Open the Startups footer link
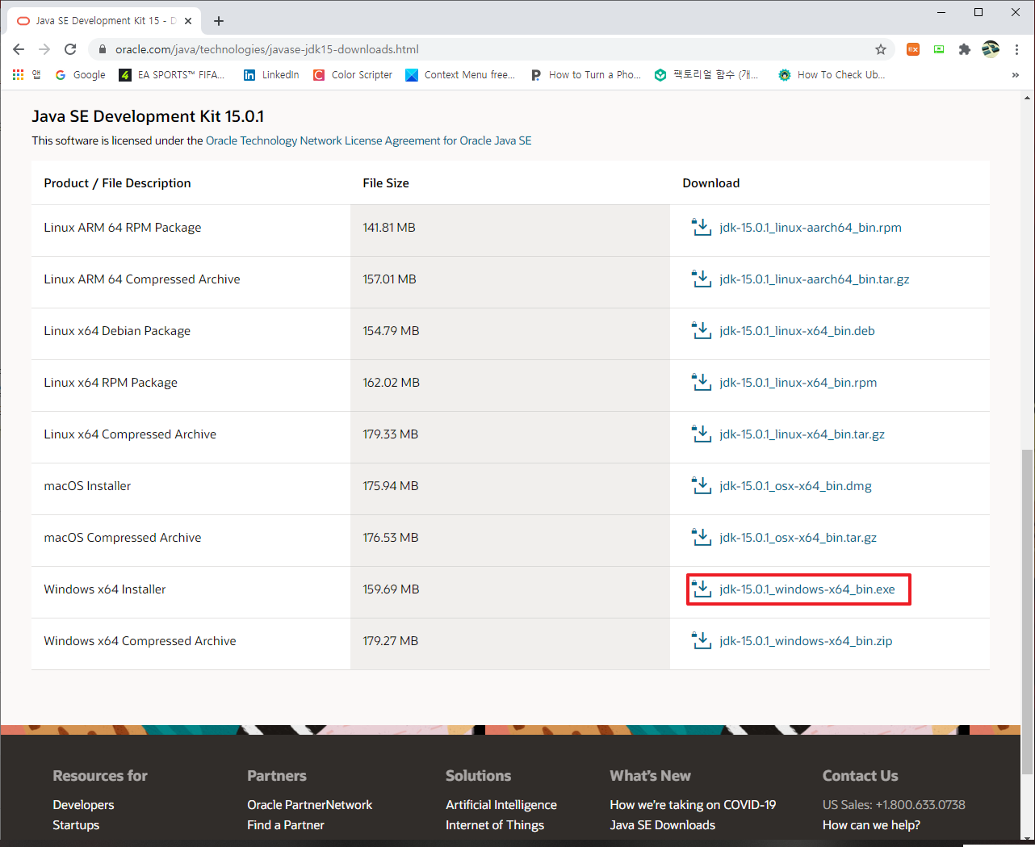This screenshot has height=847, width=1035. click(76, 825)
